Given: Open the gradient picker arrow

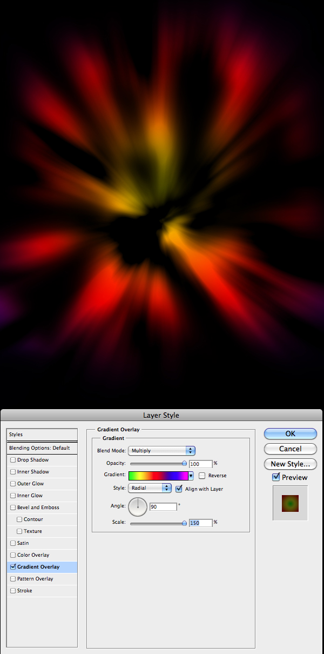Looking at the screenshot, I should point(191,476).
